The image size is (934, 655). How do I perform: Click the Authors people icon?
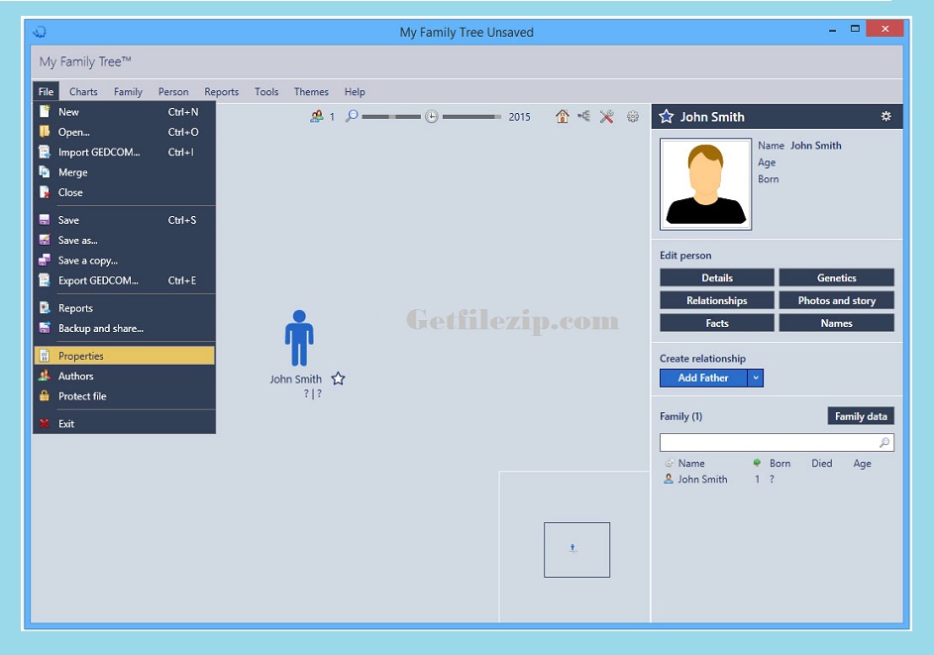(x=45, y=376)
